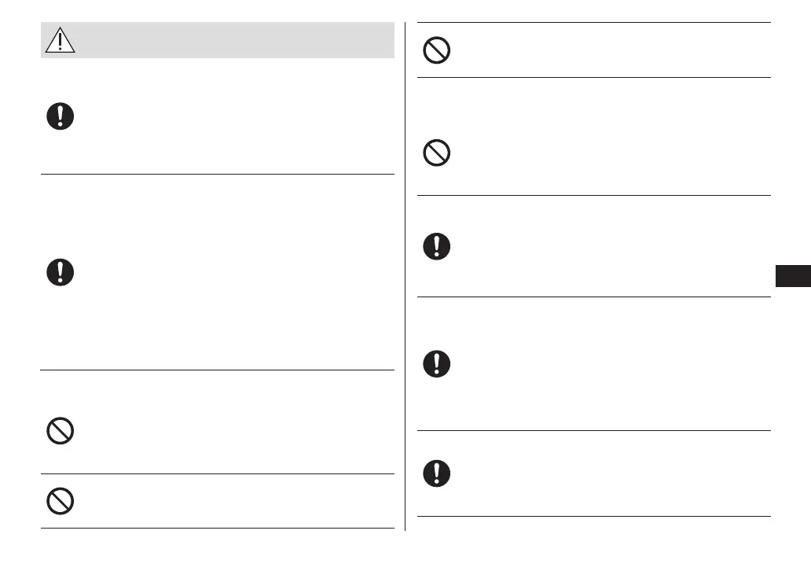Click the lower exclamation icon in the left column

click(61, 273)
